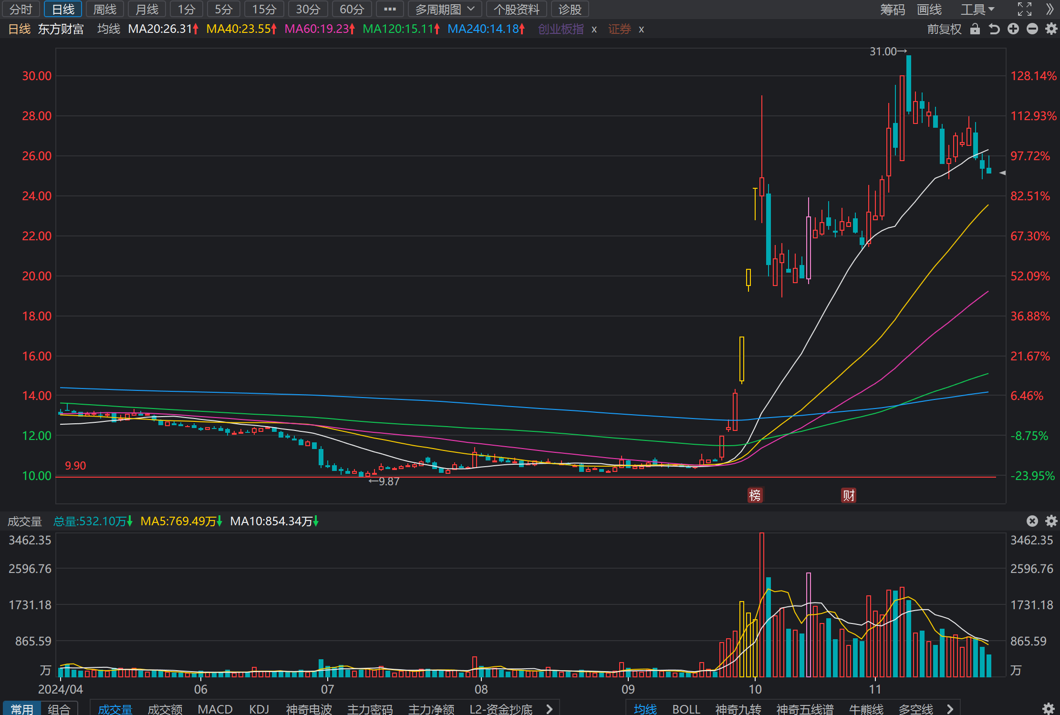Click the MA40:23.55 moving average label
This screenshot has width=1060, height=715.
[241, 29]
